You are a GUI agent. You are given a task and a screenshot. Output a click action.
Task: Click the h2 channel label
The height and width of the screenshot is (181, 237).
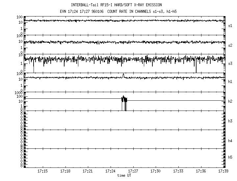point(230,101)
